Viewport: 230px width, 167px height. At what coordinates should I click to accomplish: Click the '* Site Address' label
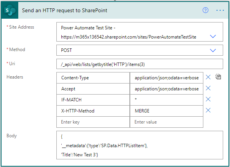point(20,27)
